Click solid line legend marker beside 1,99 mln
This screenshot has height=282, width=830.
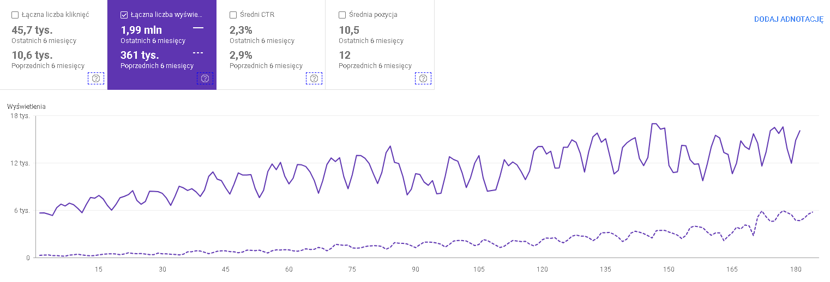click(198, 28)
